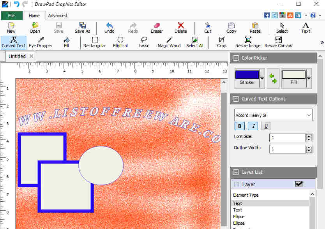Open the Fill color dropdown arrow

[x=309, y=79]
